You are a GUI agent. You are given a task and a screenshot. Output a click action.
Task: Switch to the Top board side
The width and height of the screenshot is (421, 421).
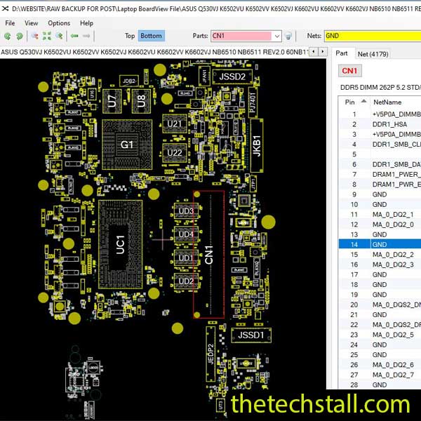point(130,36)
